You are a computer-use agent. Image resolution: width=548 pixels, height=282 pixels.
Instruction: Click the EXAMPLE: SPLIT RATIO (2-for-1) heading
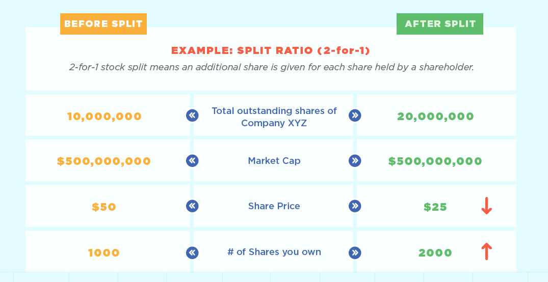tap(271, 50)
